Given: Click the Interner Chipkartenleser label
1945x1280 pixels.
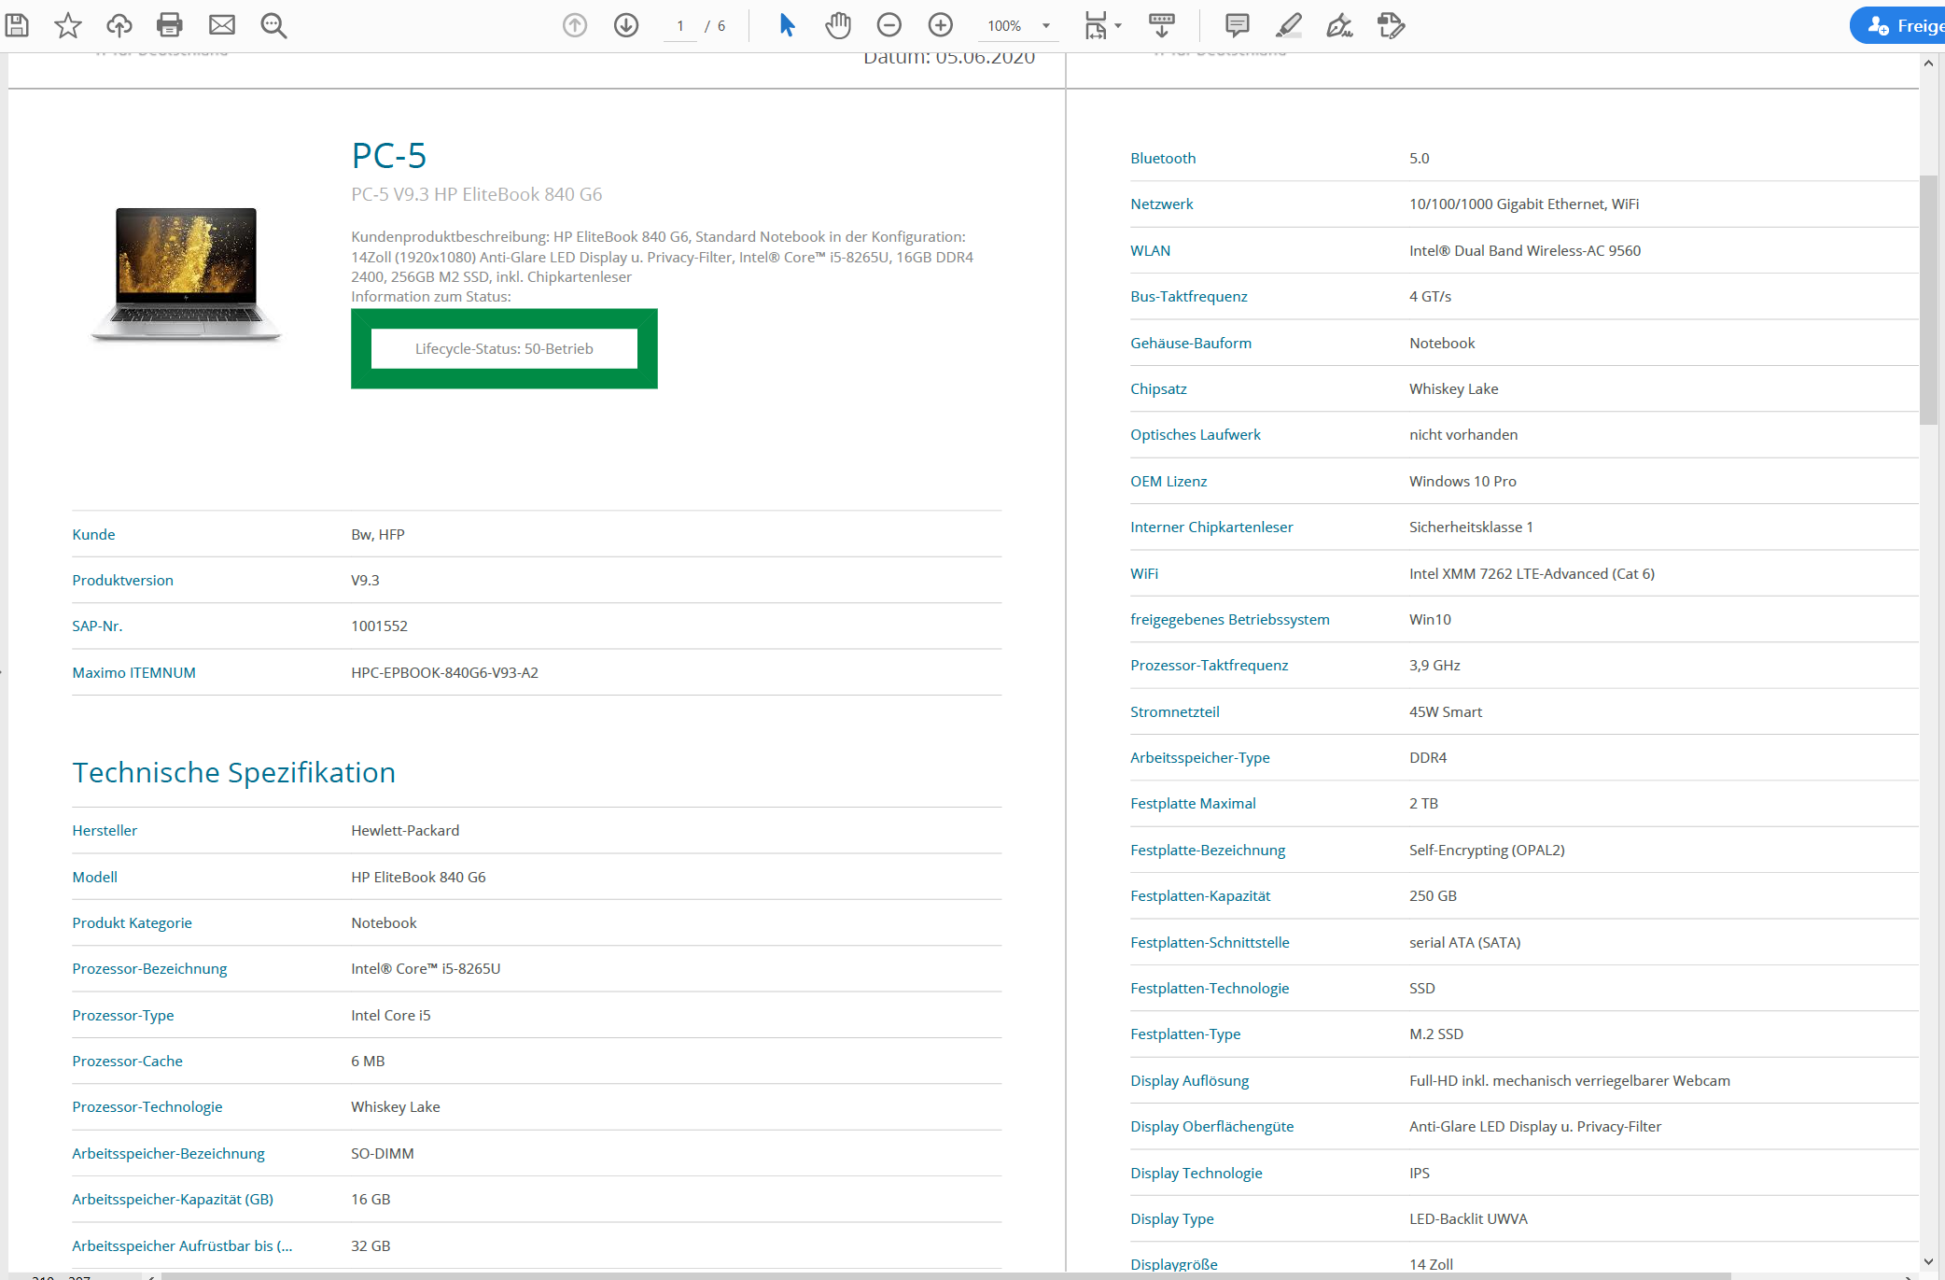Looking at the screenshot, I should (1211, 527).
